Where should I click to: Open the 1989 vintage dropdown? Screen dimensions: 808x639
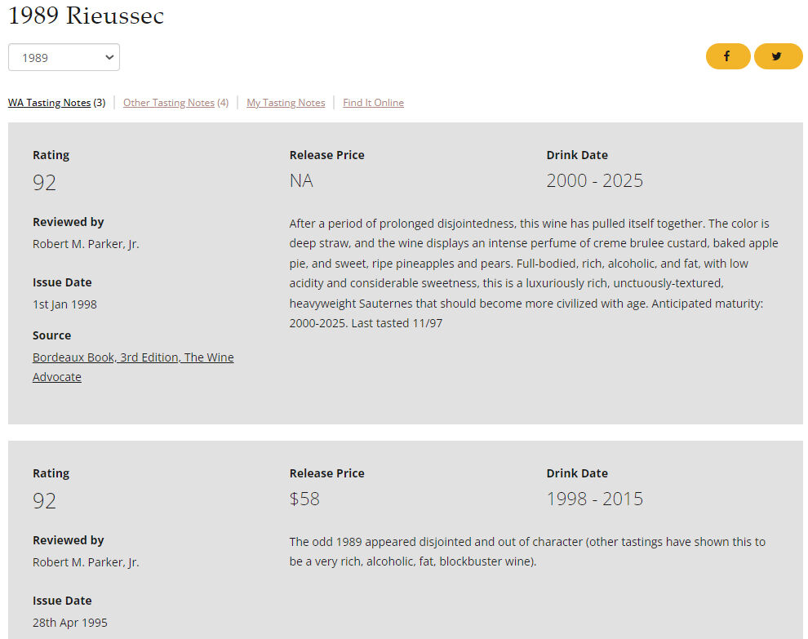tap(64, 58)
